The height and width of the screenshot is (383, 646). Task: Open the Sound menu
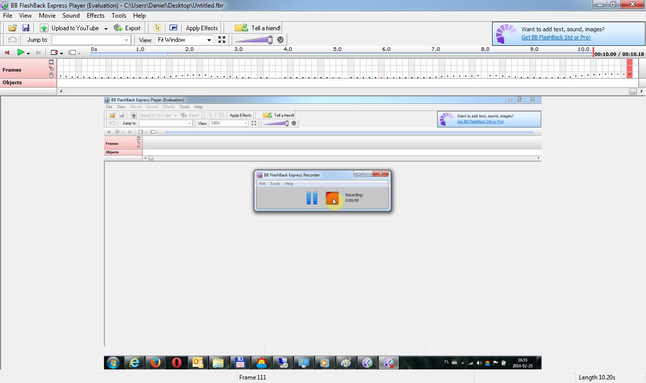click(x=71, y=16)
